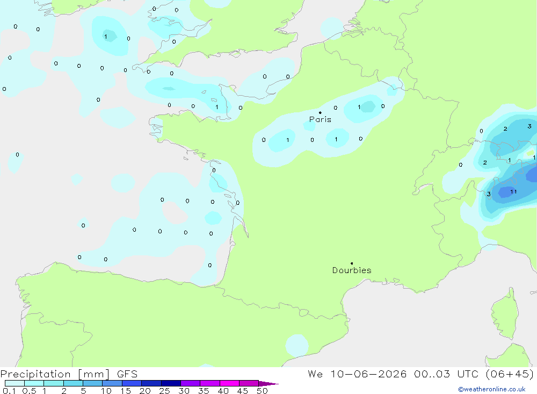
Task: Click the purple above-50 legend arrow
Action: click(268, 384)
